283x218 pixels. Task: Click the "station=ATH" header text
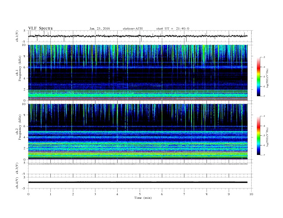tap(133, 28)
